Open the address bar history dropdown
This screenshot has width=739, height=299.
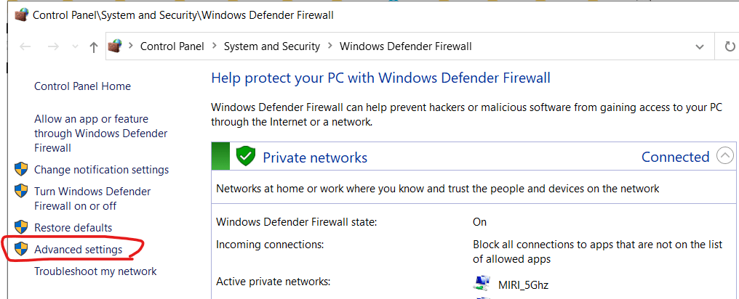700,46
